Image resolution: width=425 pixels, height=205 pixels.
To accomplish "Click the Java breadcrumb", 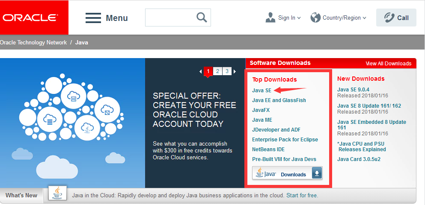I will pyautogui.click(x=82, y=42).
